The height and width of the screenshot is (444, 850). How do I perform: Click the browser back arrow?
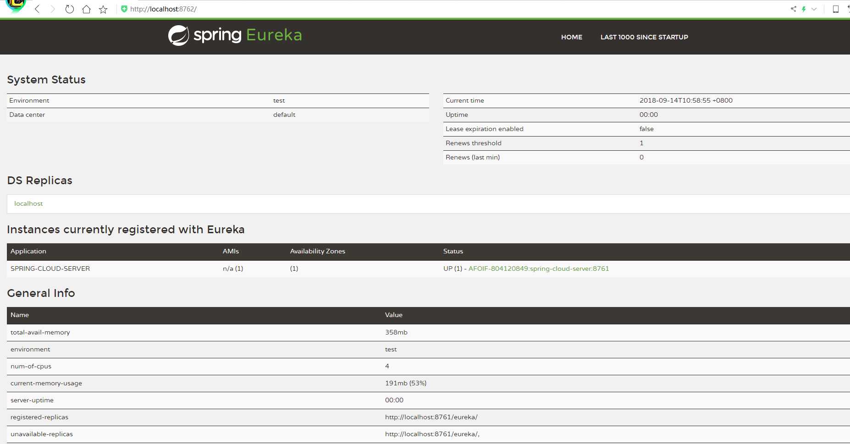pos(37,9)
